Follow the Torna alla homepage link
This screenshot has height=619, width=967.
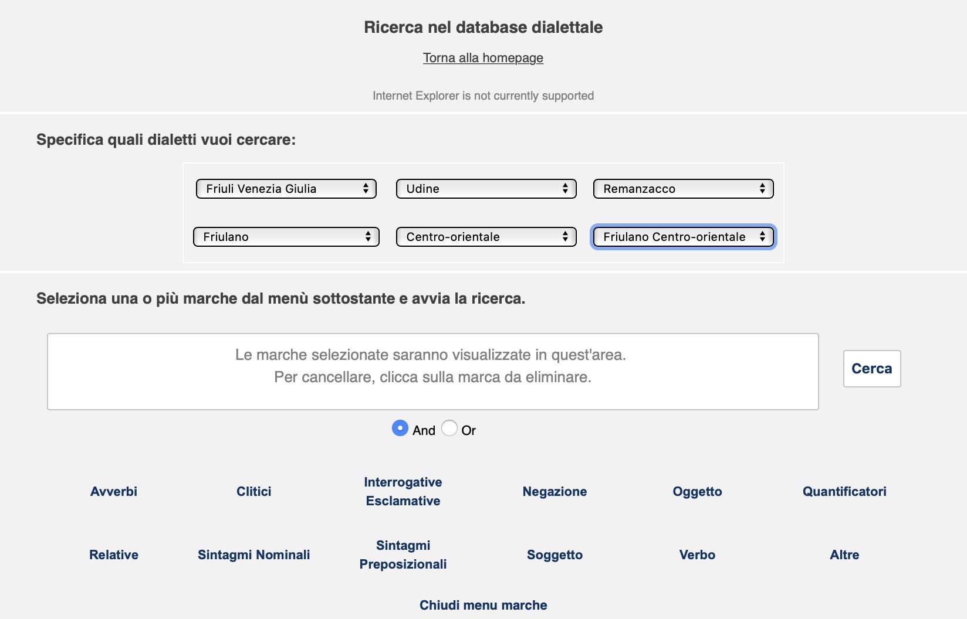[x=483, y=58]
